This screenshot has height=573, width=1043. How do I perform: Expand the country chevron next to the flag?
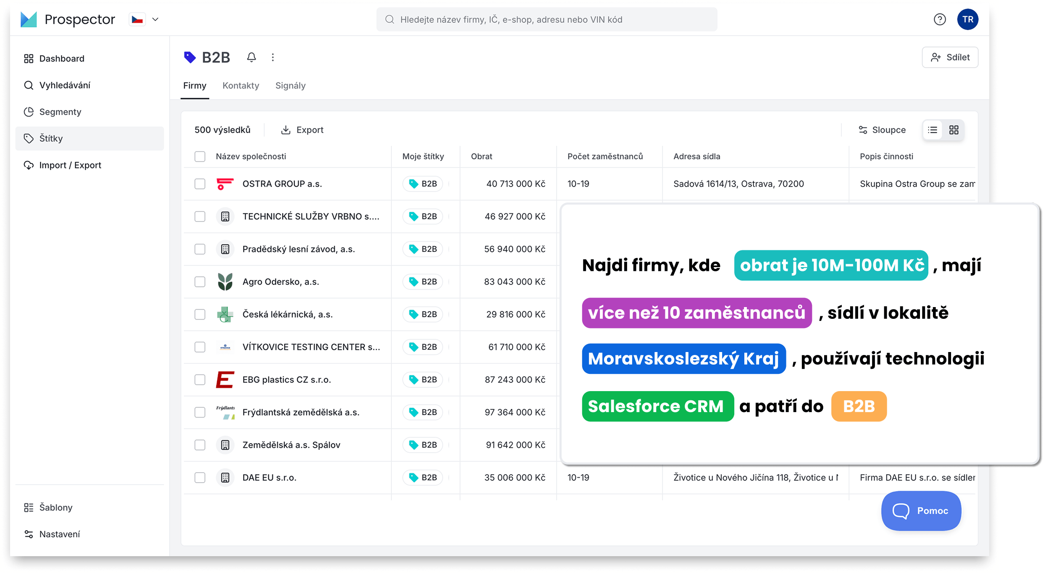(x=155, y=19)
